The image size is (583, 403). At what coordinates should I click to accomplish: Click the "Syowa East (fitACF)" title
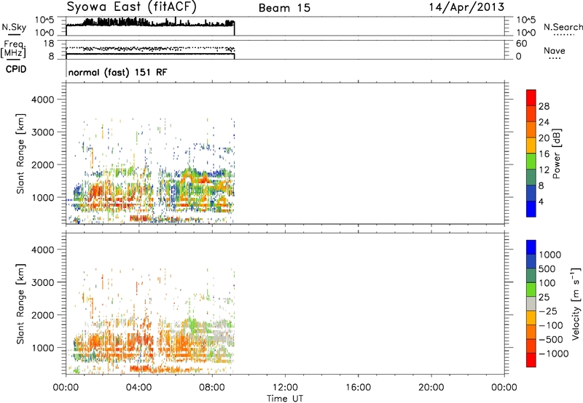tap(132, 7)
